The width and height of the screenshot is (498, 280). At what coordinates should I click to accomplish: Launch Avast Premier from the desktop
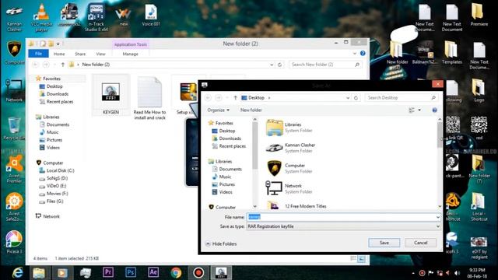pyautogui.click(x=14, y=169)
